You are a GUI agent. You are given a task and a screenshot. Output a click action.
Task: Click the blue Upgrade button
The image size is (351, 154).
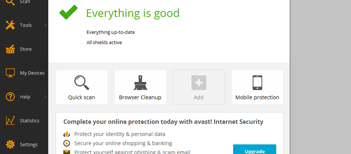[x=255, y=149]
